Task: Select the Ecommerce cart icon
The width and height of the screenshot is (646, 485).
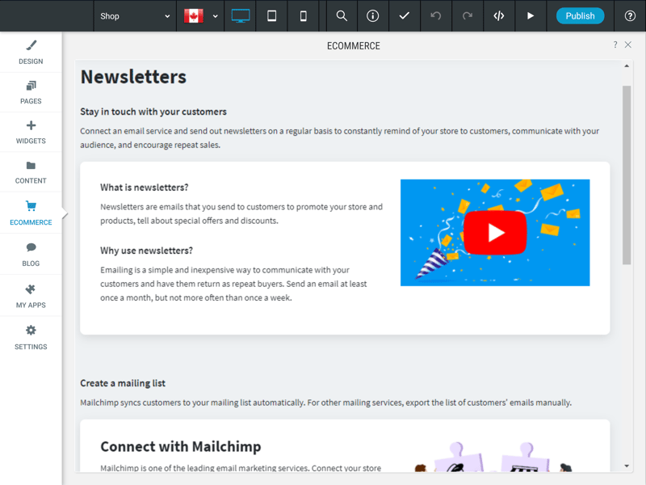Action: pos(31,205)
